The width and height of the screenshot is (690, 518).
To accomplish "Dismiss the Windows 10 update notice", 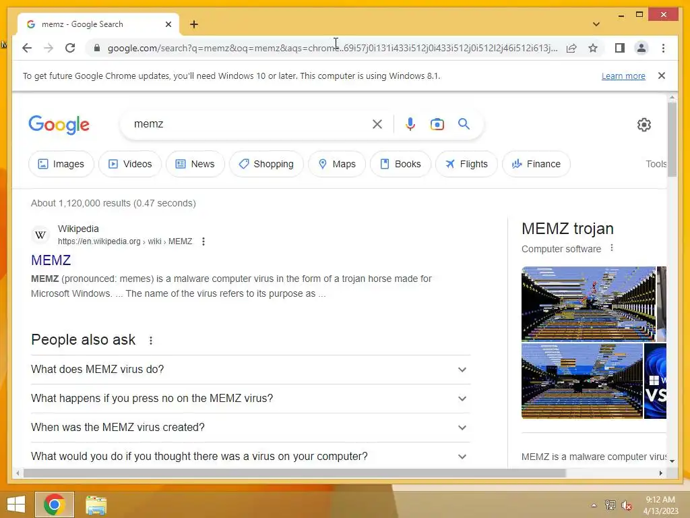I will tap(662, 76).
